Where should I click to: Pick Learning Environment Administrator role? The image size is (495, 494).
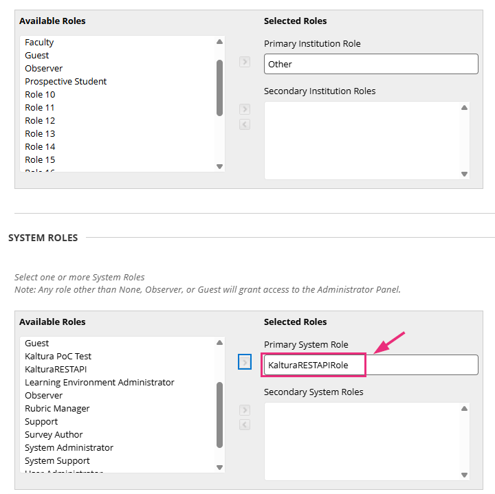(x=100, y=383)
